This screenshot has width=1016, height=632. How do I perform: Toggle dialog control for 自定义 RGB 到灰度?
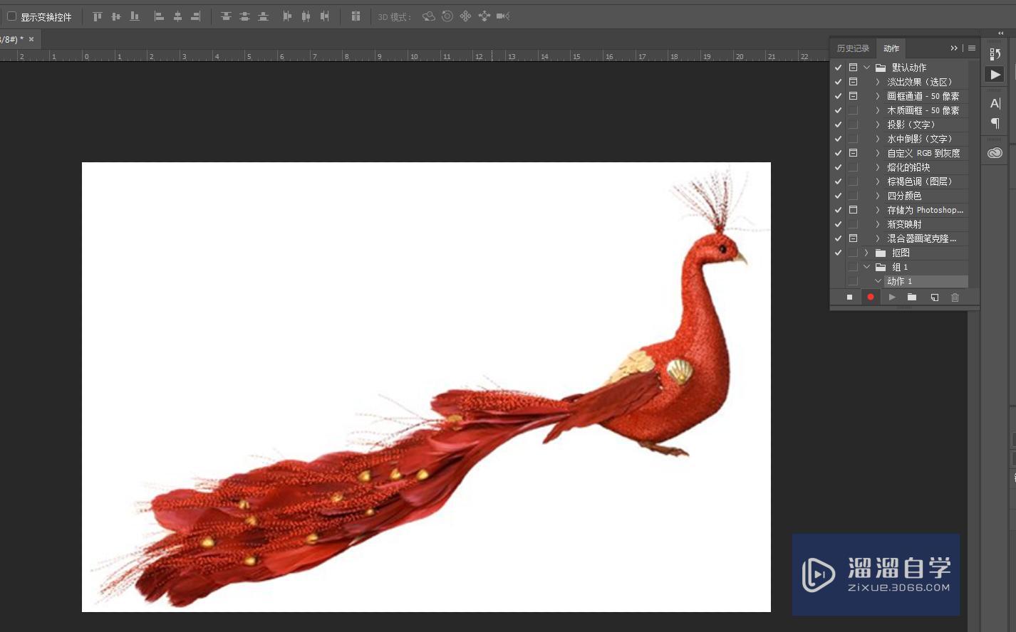tap(853, 153)
